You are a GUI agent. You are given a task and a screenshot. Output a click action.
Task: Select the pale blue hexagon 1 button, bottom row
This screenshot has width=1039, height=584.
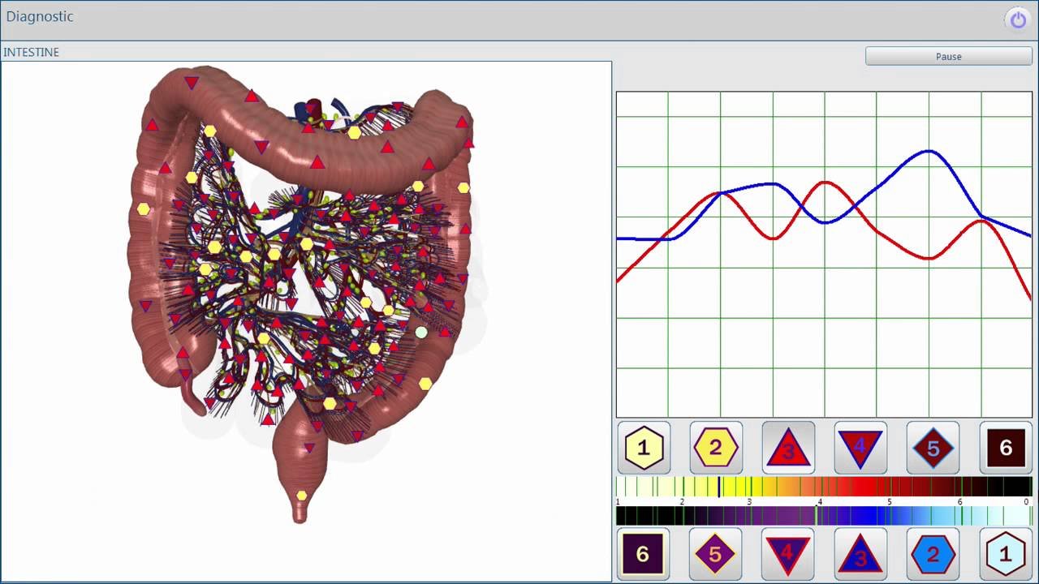(x=1006, y=554)
